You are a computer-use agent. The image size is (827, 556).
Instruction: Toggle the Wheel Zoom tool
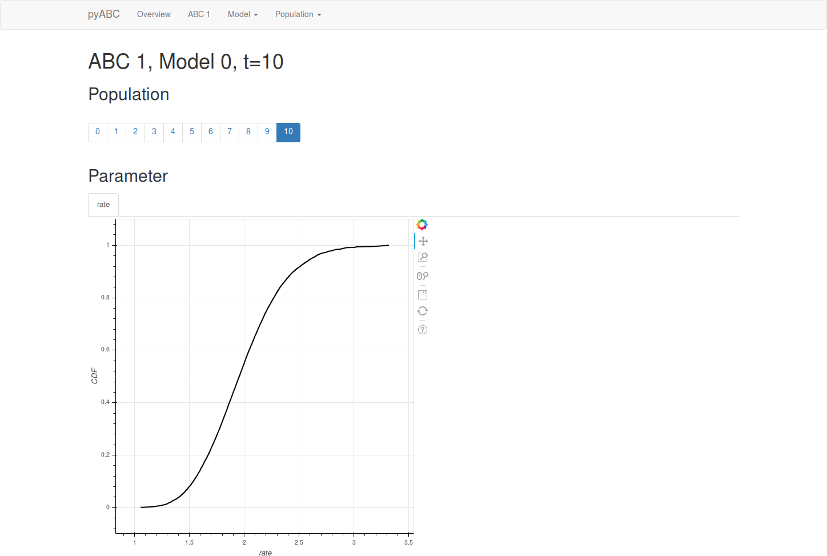tap(423, 276)
